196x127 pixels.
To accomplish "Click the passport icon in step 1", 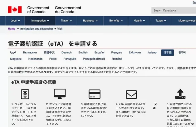I will pyautogui.click(x=25, y=94).
